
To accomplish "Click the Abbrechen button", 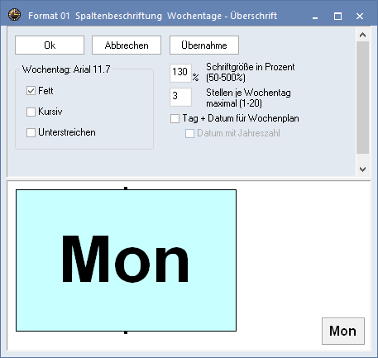I will [127, 45].
